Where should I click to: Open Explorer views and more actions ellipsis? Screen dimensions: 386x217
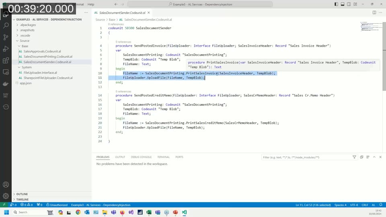coord(86,12)
